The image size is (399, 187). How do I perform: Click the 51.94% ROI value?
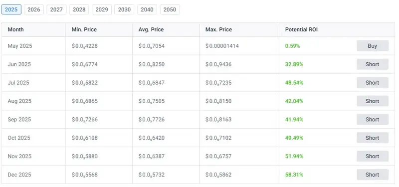[294, 156]
